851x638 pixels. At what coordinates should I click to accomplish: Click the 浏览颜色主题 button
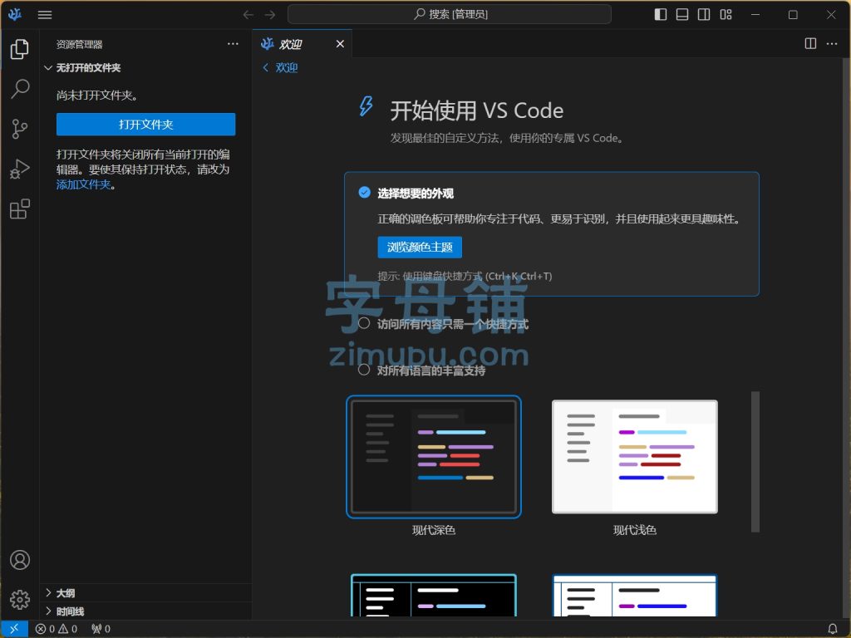420,248
